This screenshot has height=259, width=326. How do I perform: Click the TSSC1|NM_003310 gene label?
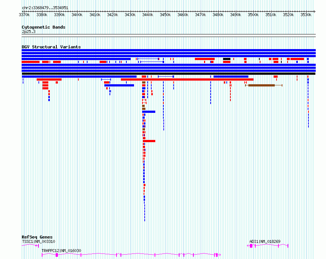click(x=38, y=241)
